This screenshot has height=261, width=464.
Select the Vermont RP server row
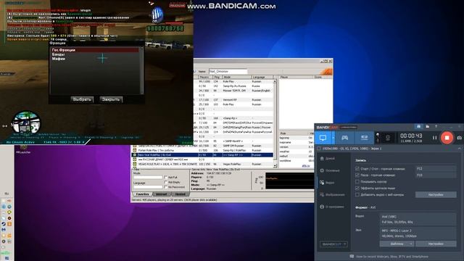coord(233,100)
